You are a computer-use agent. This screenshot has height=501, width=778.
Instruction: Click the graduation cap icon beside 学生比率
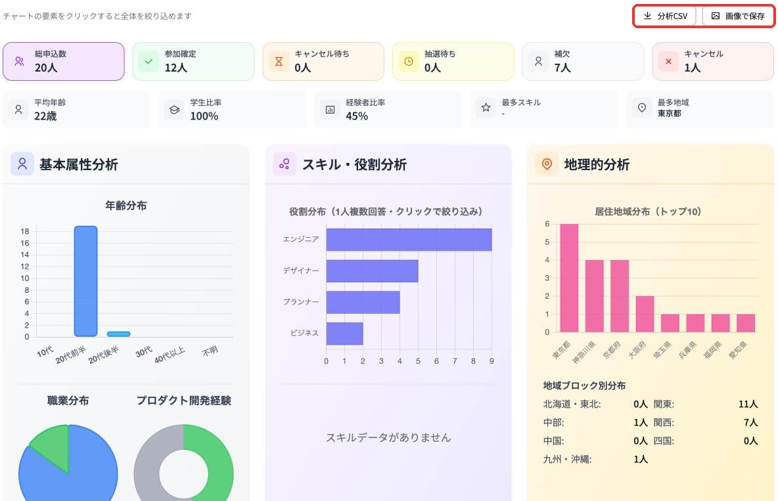(x=174, y=109)
